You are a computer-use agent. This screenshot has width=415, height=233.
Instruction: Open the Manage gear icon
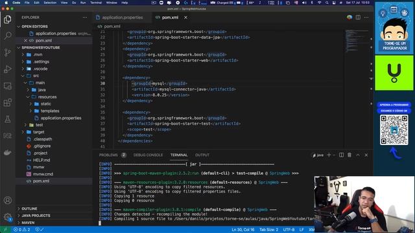tap(7, 217)
